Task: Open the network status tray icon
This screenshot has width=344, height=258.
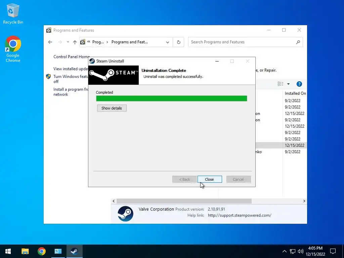Action: click(293, 251)
